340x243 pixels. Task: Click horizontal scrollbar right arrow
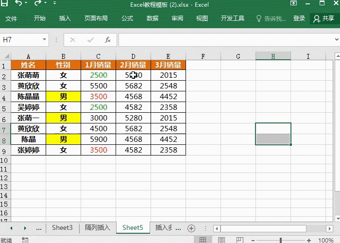pyautogui.click(x=330, y=228)
